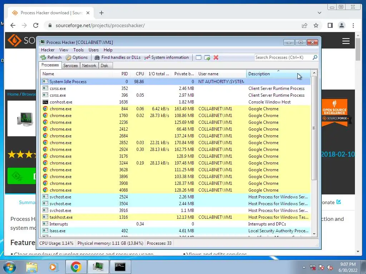Screen dimensions: 366x274
Task: Click CPU Usage in status bar
Action: pyautogui.click(x=56, y=243)
